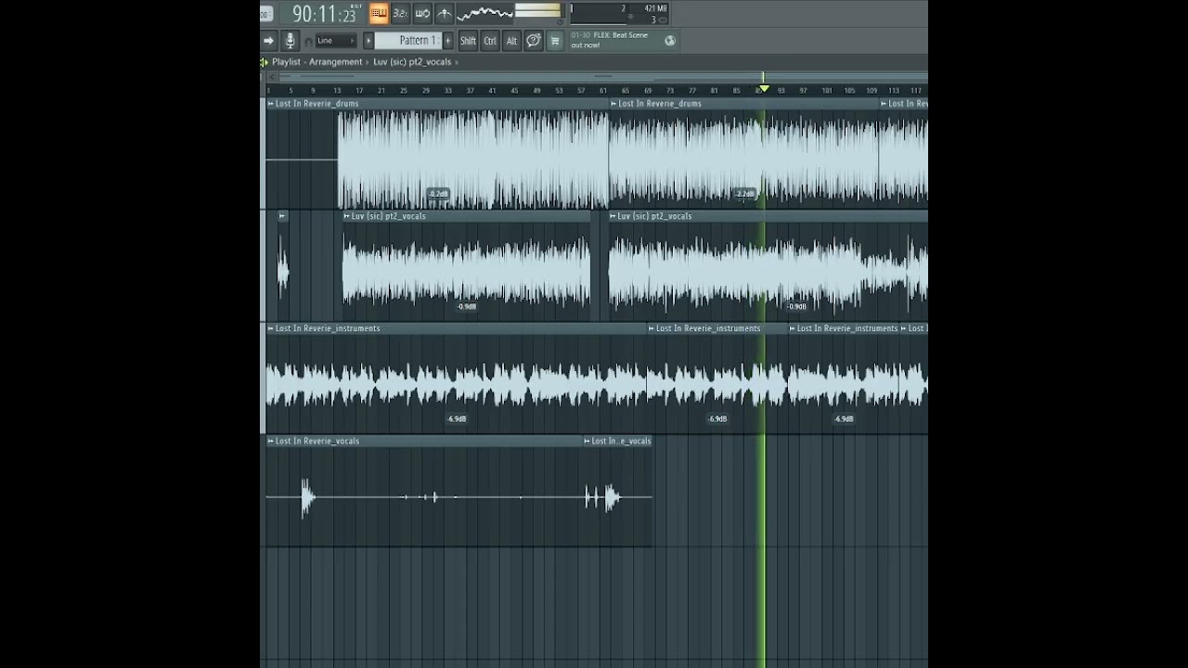1188x668 pixels.
Task: Click the Shift modifier button
Action: (x=468, y=40)
